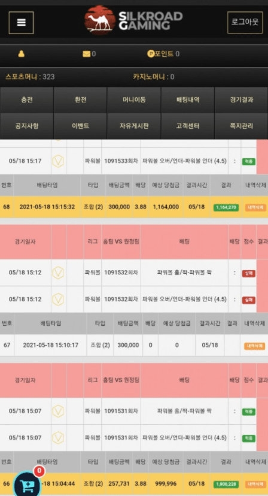This screenshot has width=268, height=496.
Task: Open 배팅내역 betting history
Action: click(x=188, y=100)
